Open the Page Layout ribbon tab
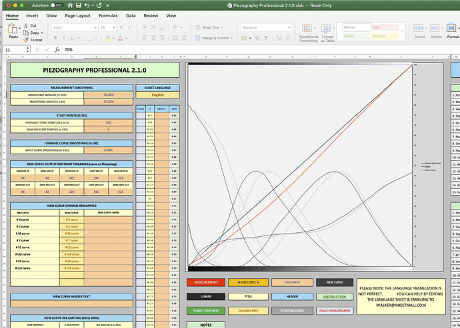The width and height of the screenshot is (460, 328). pyautogui.click(x=77, y=16)
